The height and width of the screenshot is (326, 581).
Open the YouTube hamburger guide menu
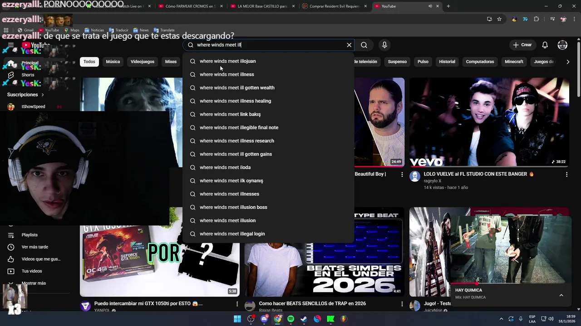[11, 45]
